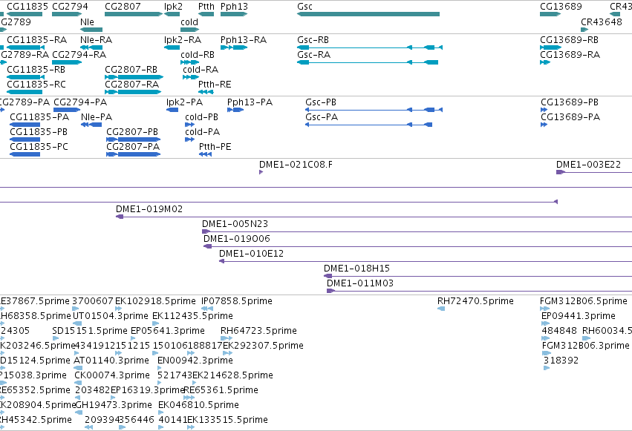632x431 pixels.
Task: Click the Ptth-PE protein label
Action: [x=215, y=147]
